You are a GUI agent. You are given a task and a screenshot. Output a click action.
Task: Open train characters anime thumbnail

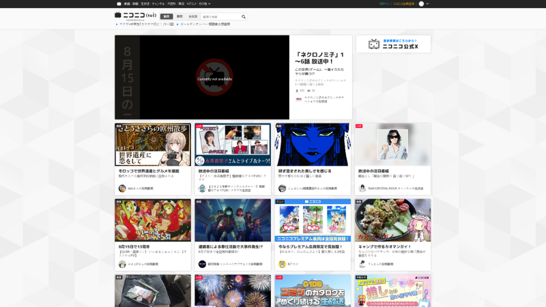(233, 220)
